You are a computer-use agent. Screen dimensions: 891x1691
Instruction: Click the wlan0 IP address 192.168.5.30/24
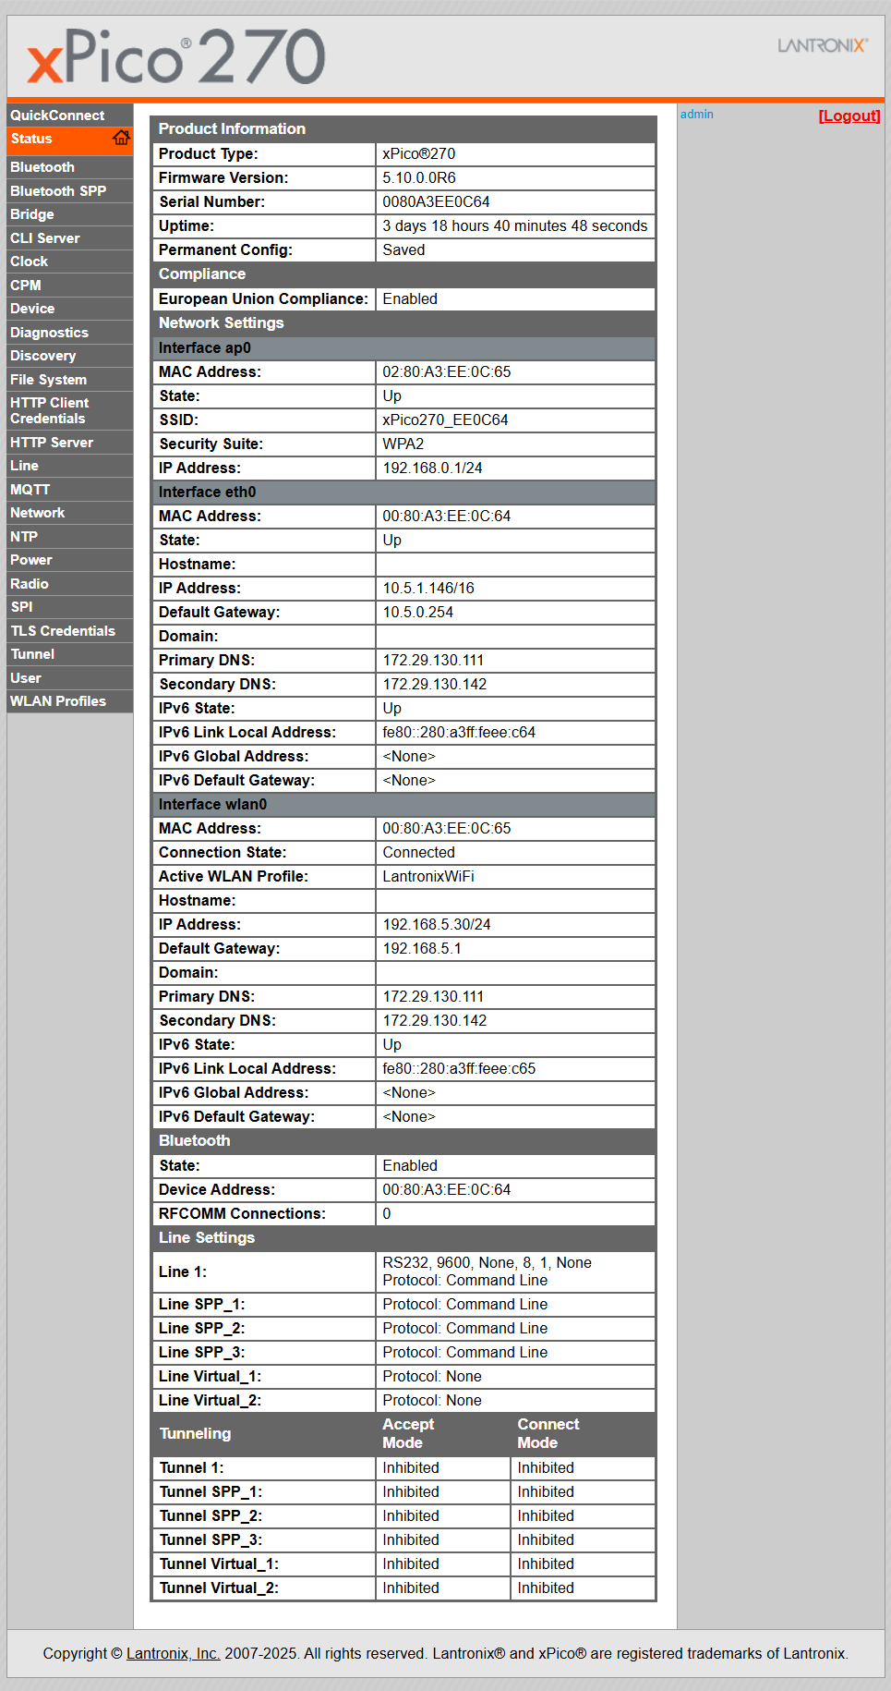click(x=437, y=925)
